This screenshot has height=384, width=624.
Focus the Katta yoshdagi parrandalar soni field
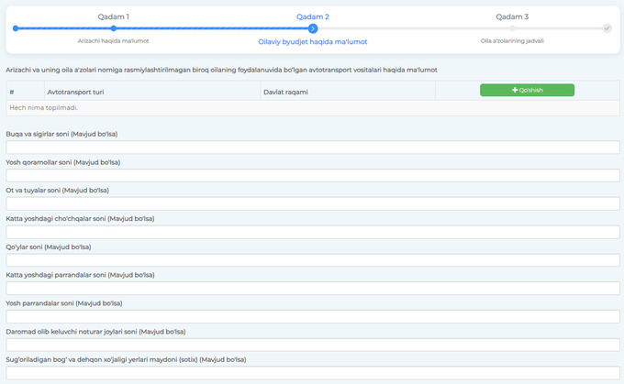(313, 288)
